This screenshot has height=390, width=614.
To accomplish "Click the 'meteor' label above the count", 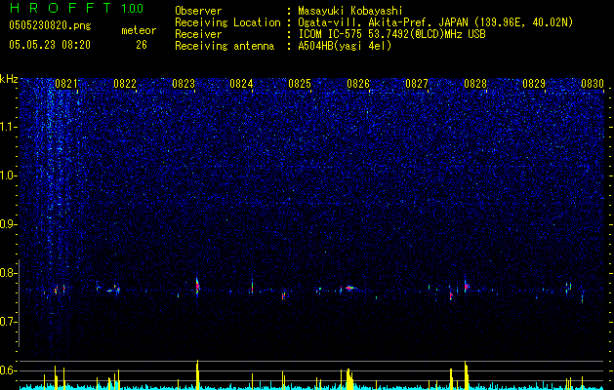I will point(139,30).
